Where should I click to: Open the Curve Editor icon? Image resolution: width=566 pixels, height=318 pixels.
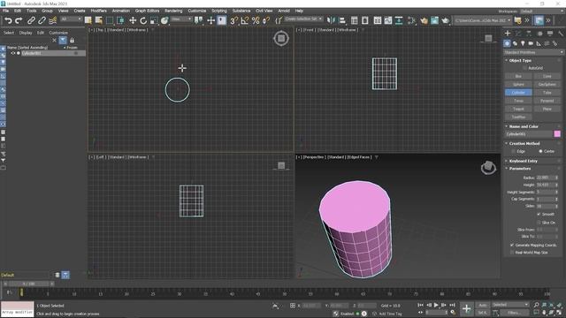coord(388,20)
